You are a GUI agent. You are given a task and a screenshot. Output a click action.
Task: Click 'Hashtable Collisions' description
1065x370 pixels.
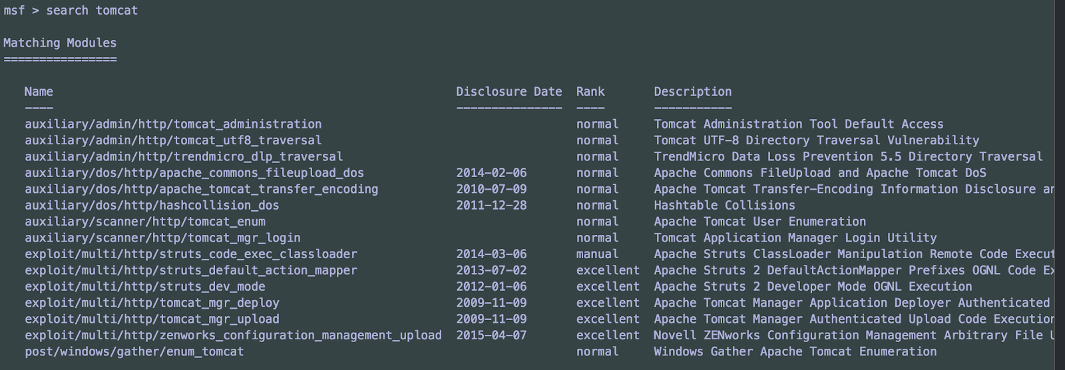(724, 206)
